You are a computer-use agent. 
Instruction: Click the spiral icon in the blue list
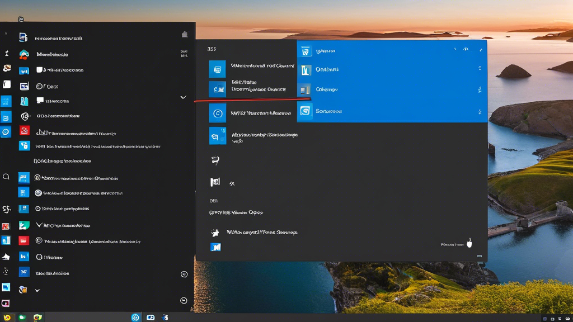point(305,111)
